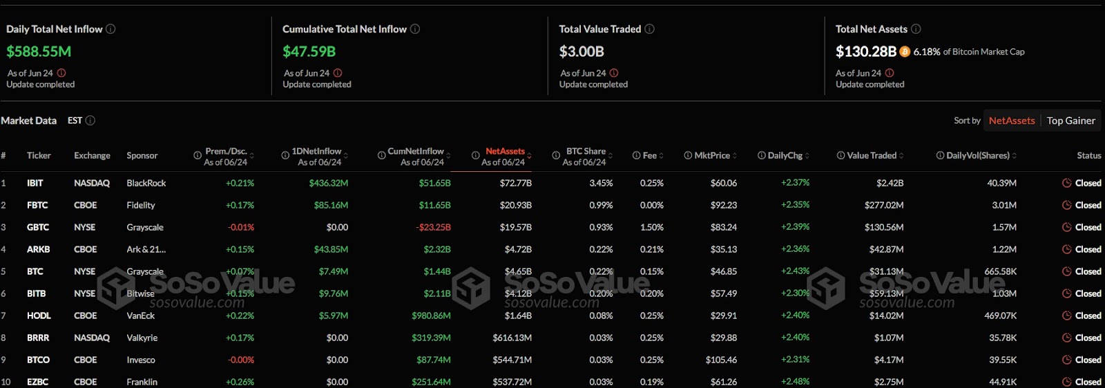Click $436.32M 1D net inflow cell

pos(329,183)
